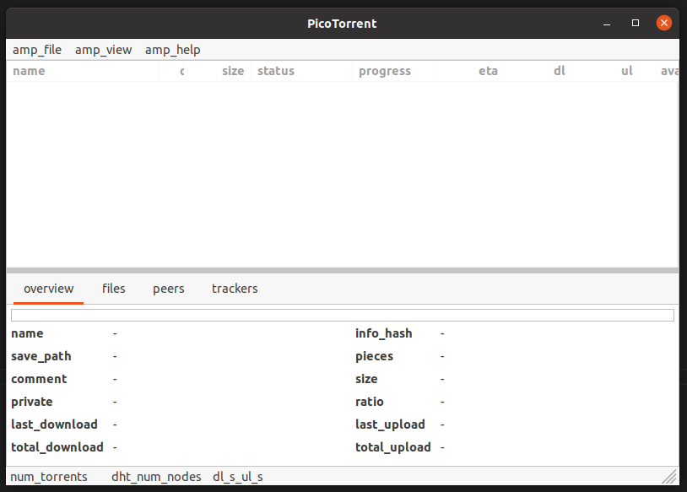Click the save_path label
687x492 pixels.
[x=41, y=356]
